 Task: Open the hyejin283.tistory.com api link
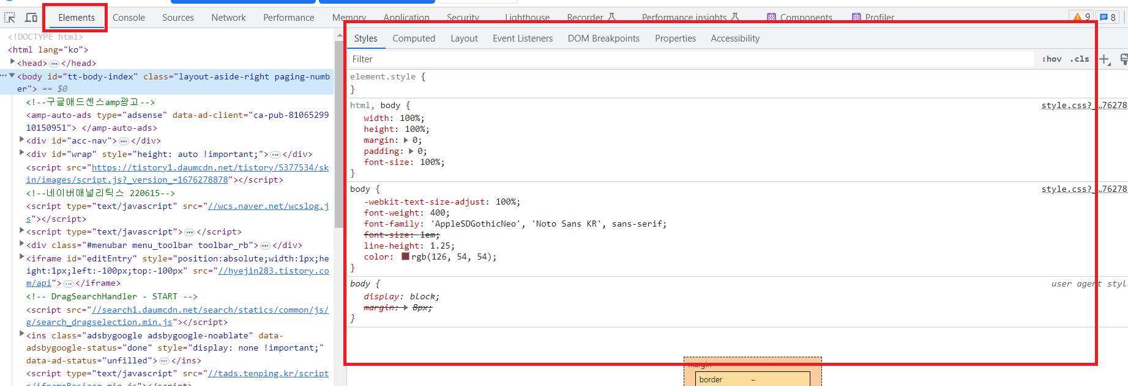177,277
